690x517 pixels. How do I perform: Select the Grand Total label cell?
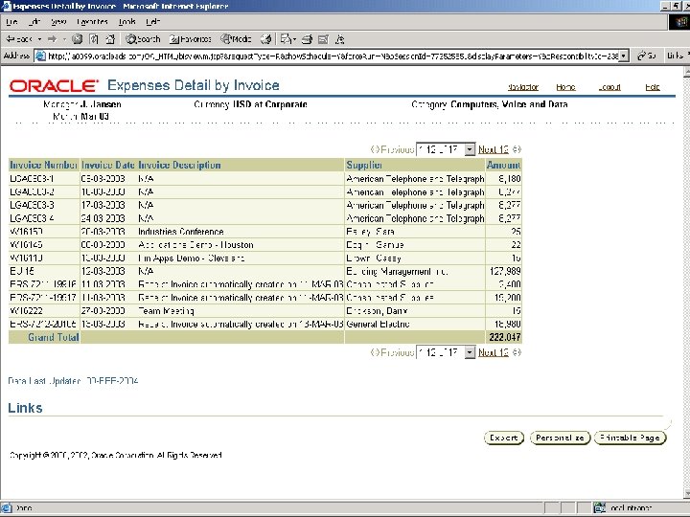[44, 337]
